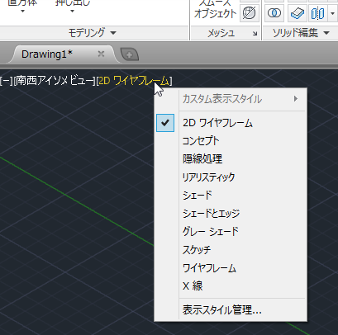Viewport: 338px width, 335px height.
Task: Choose コンセプト visual style
Action: [x=231, y=141]
